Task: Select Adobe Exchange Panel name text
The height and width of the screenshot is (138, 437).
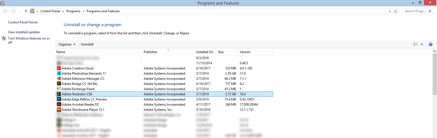Action: pyautogui.click(x=78, y=89)
